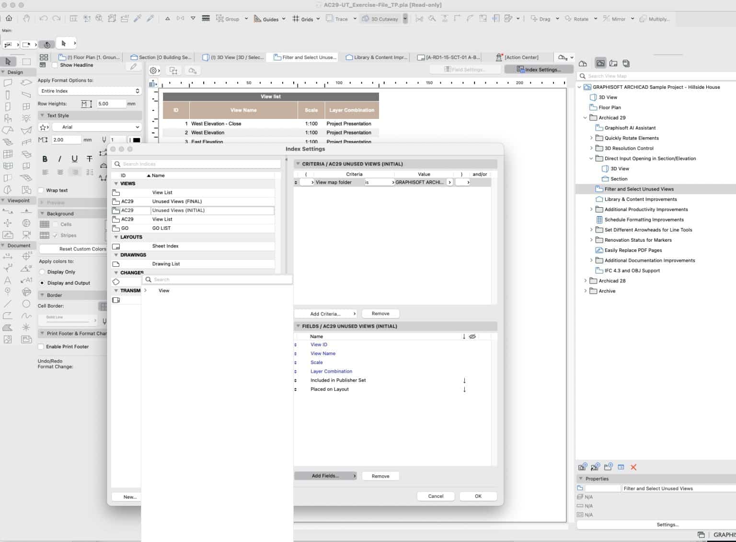736x542 pixels.
Task: Expand the View item in the field popup
Action: point(146,291)
